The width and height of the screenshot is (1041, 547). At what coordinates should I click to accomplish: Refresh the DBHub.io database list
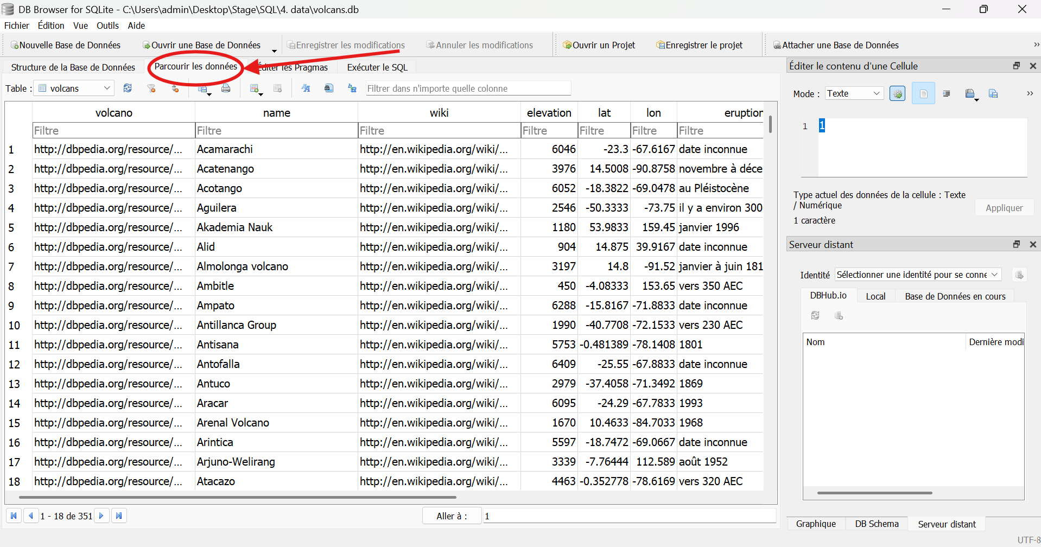coord(815,315)
